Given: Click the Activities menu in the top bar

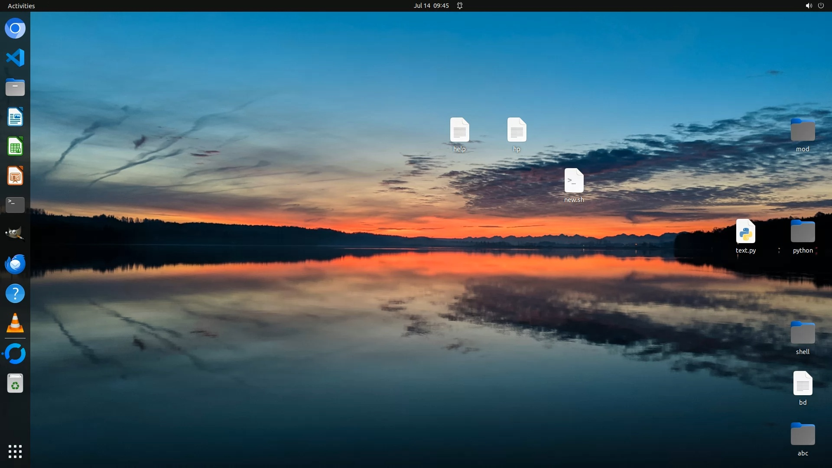Looking at the screenshot, I should 21,6.
